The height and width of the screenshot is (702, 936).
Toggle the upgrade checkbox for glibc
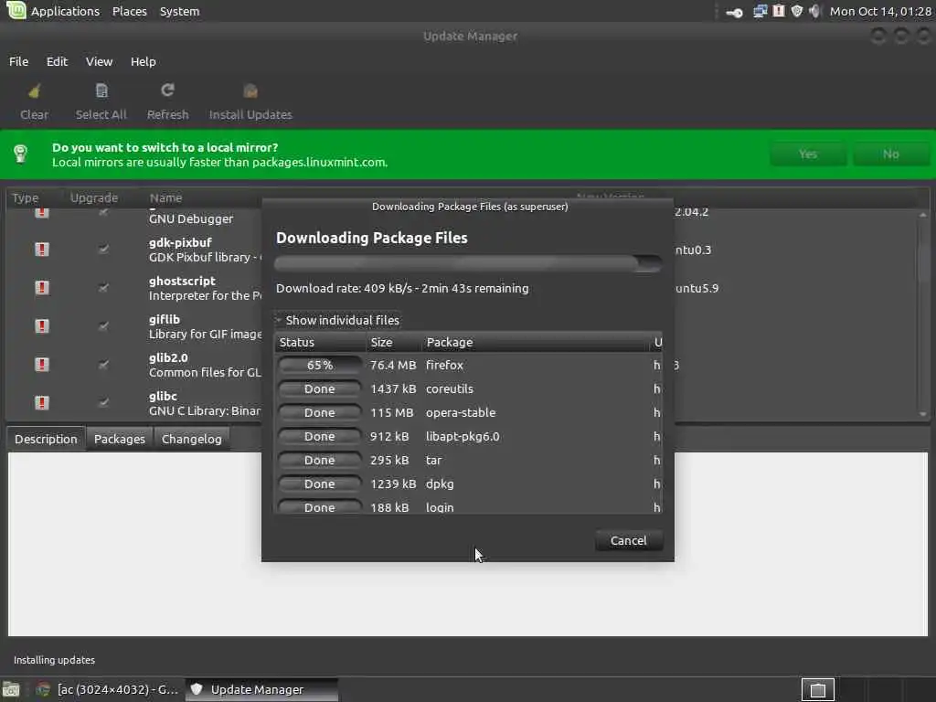pos(103,402)
